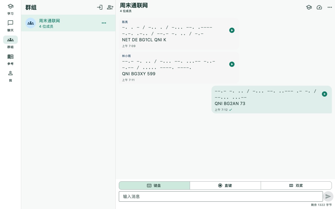The width and height of the screenshot is (335, 209).
Task: Click the 群组 panel heading
Action: [31, 7]
